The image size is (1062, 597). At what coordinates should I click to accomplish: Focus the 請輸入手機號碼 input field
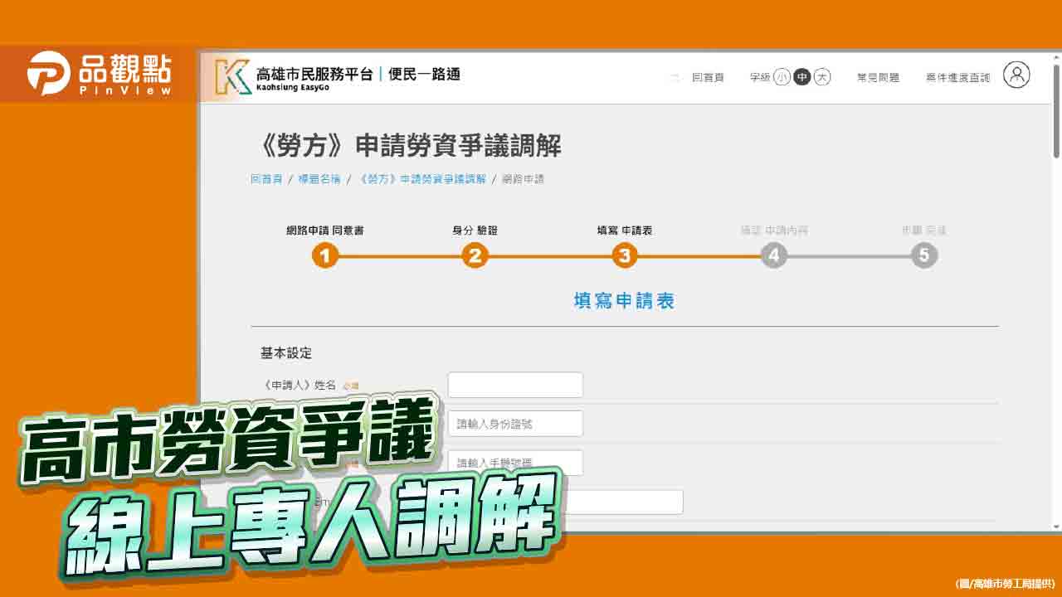(x=515, y=463)
